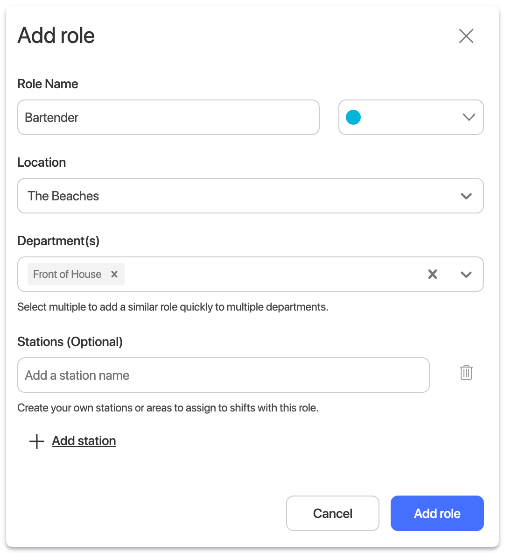Click the Location field label
Viewport: 505px width, 553px height.
pos(42,163)
